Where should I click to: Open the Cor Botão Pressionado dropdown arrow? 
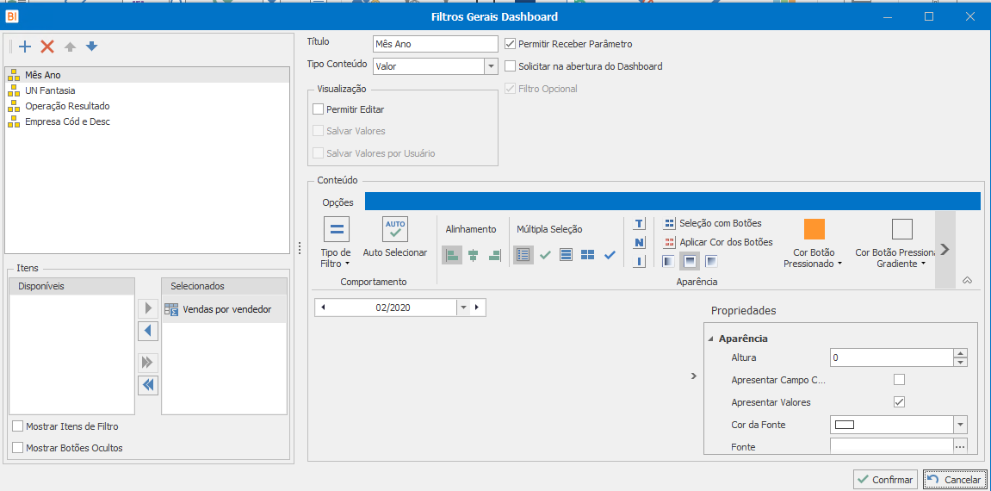(x=840, y=264)
